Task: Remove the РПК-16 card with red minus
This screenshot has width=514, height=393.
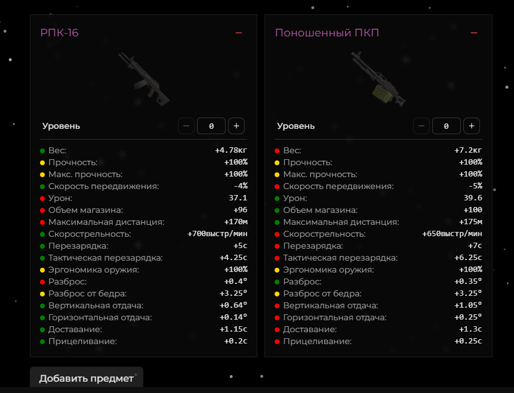Action: [x=239, y=33]
